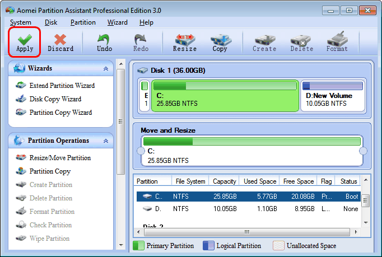Undo the last operation

coord(104,43)
